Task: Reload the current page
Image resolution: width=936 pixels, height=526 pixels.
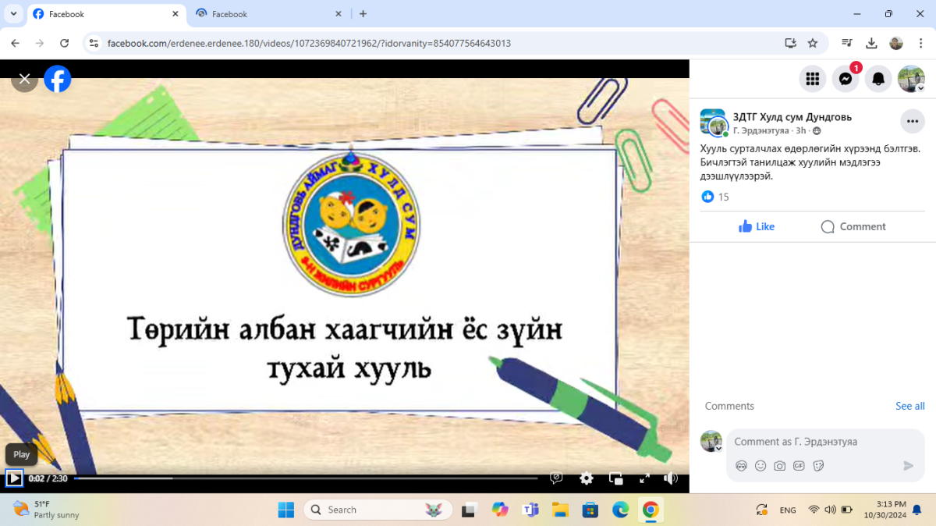Action: click(65, 43)
